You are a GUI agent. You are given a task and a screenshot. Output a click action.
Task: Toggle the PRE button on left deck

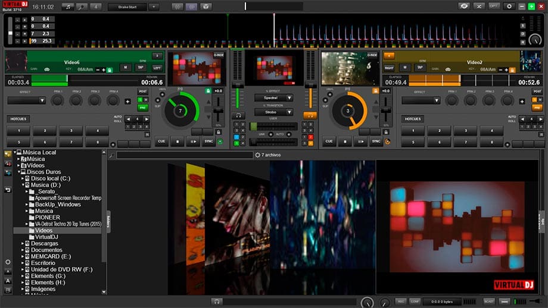[x=142, y=108]
